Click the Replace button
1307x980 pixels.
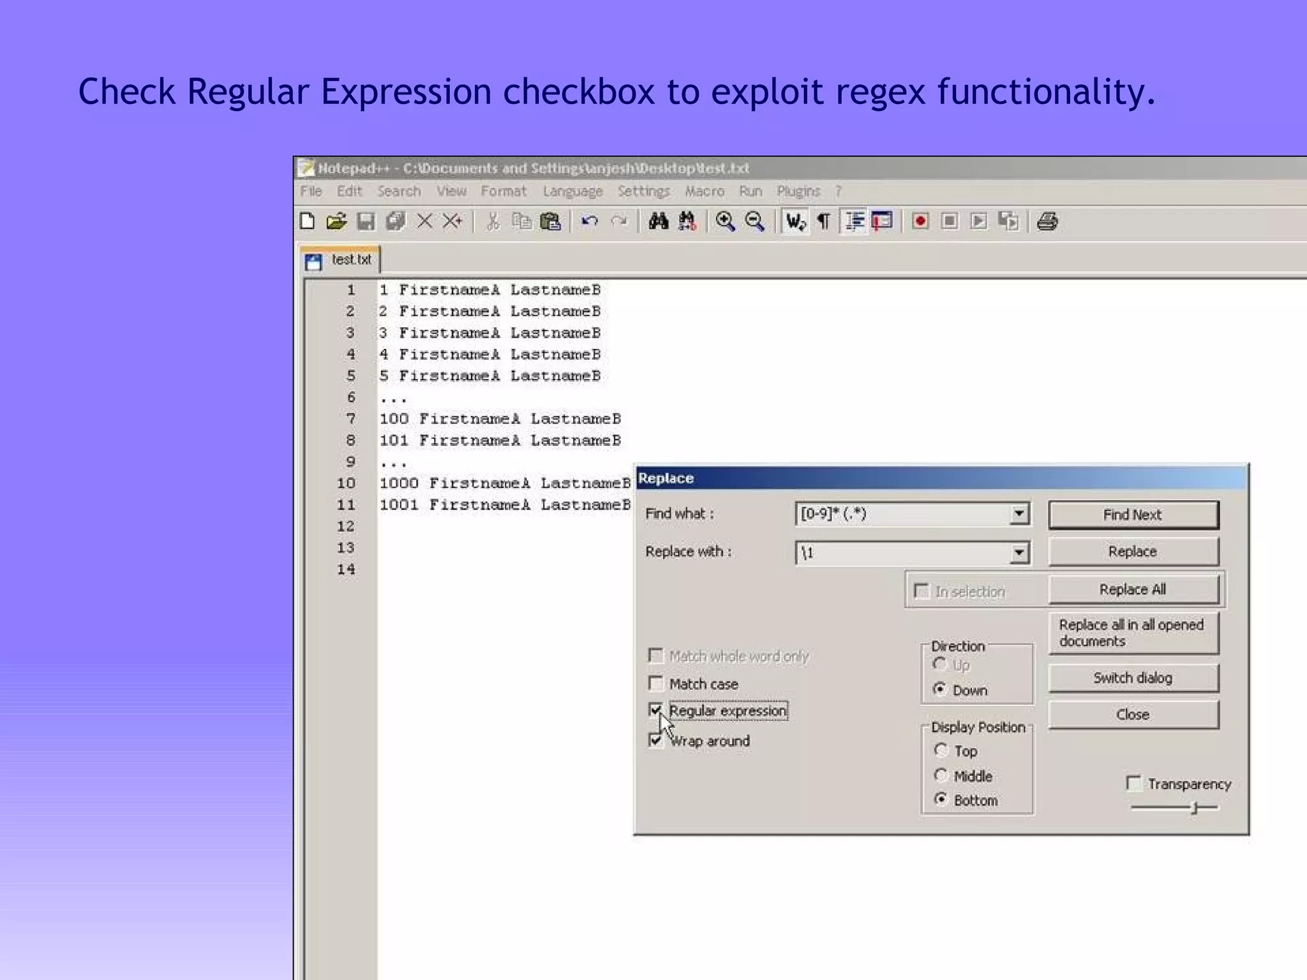pyautogui.click(x=1133, y=551)
